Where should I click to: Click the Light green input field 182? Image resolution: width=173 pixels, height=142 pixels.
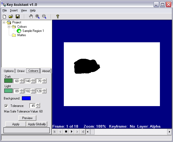pyautogui.click(x=28, y=91)
